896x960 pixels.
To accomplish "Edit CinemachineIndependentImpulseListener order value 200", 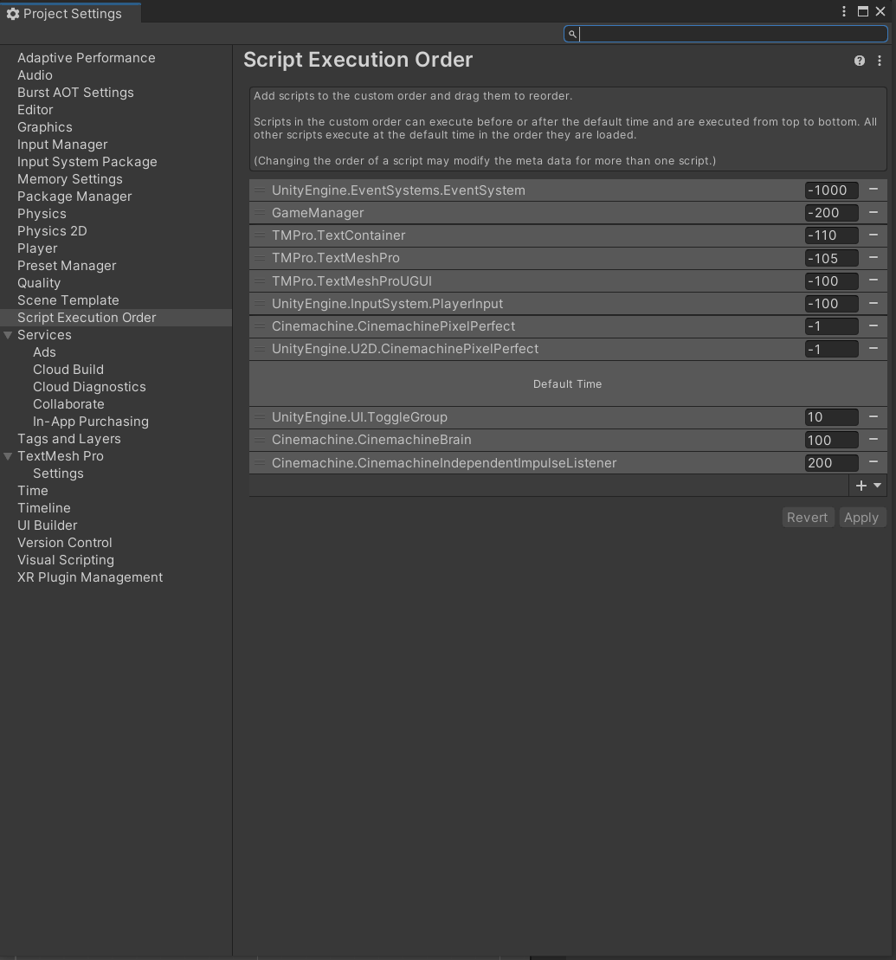I will pyautogui.click(x=831, y=463).
